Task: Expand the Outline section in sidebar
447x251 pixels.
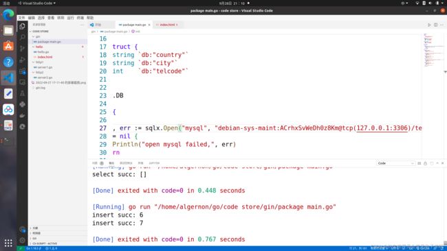Action: 58,228
